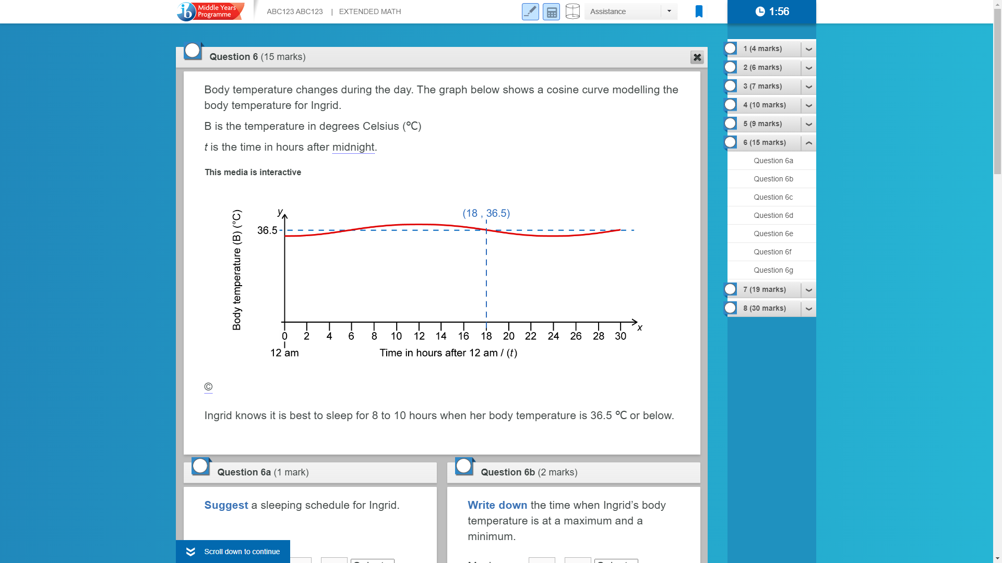Viewport: 1002px width, 563px height.
Task: Open question 8 (30 marks) in navigator
Action: [x=765, y=308]
